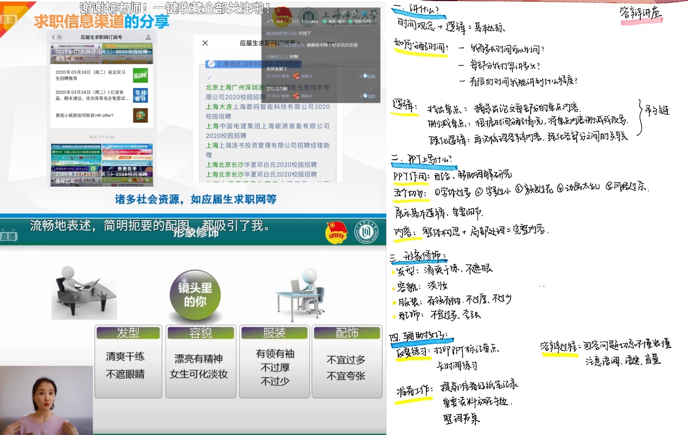Open 上海中国电建集团 campus recruitment link

tap(267, 130)
